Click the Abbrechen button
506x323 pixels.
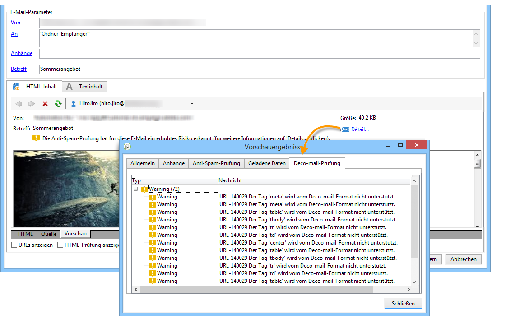464,259
